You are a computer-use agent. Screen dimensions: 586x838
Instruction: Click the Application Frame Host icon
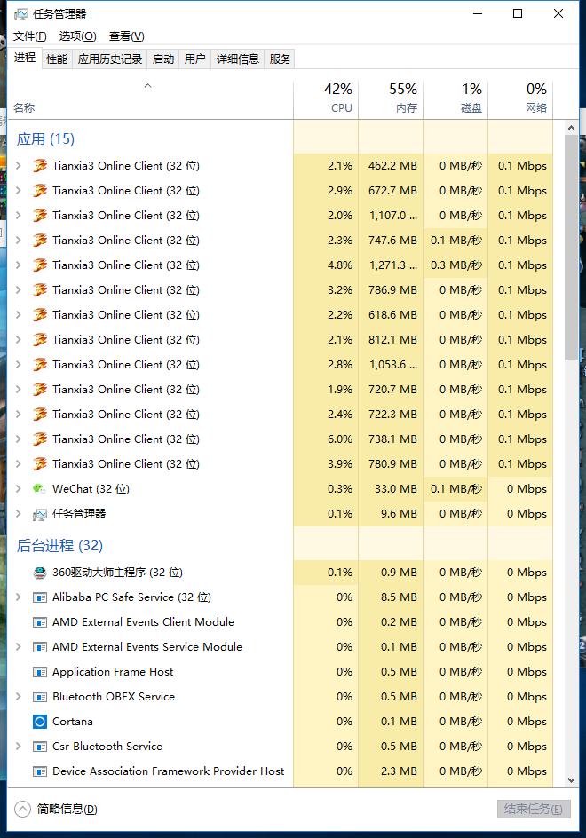click(40, 672)
